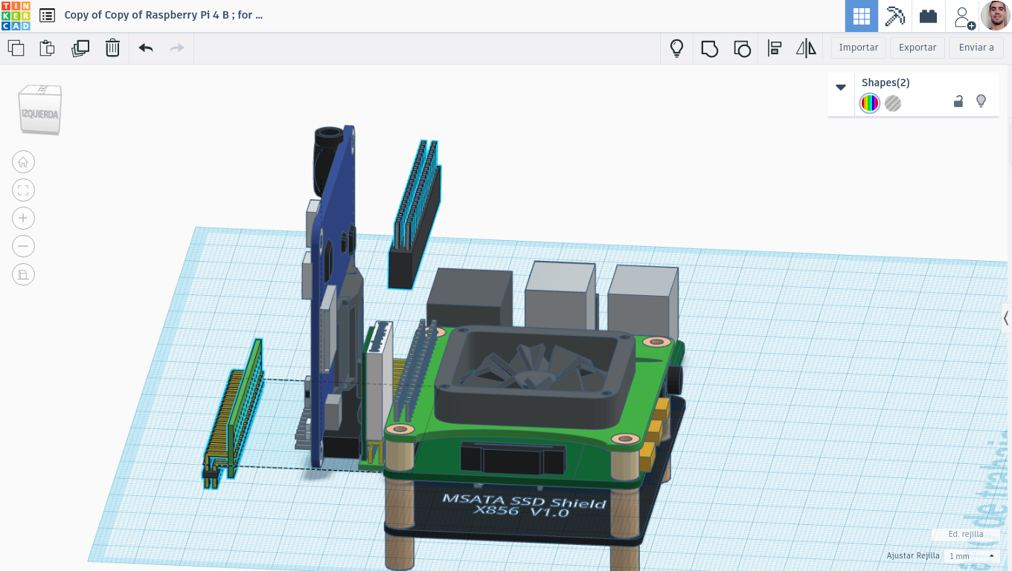Open the Bricks mode
Screen dimensions: 1012x571
coord(928,16)
